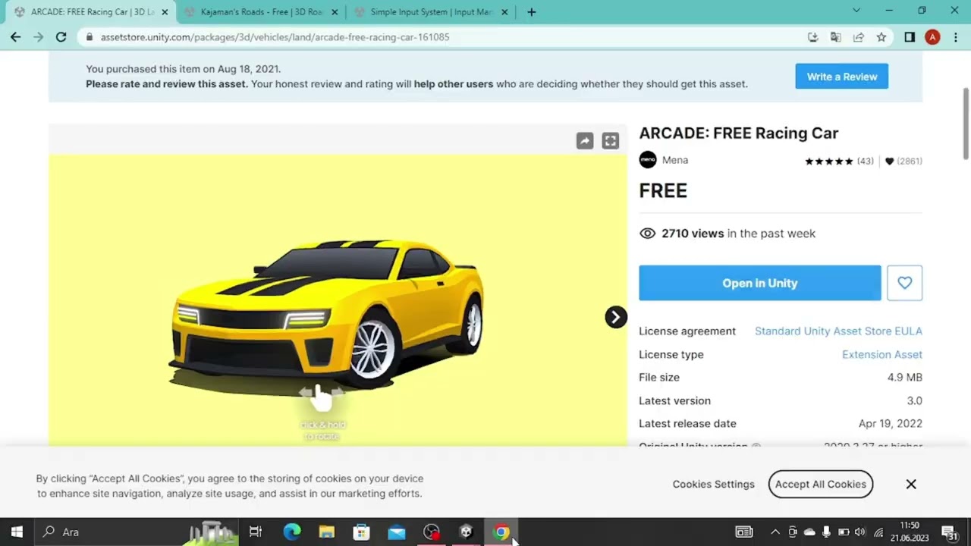
Task: Open volume control in system tray
Action: 859,532
